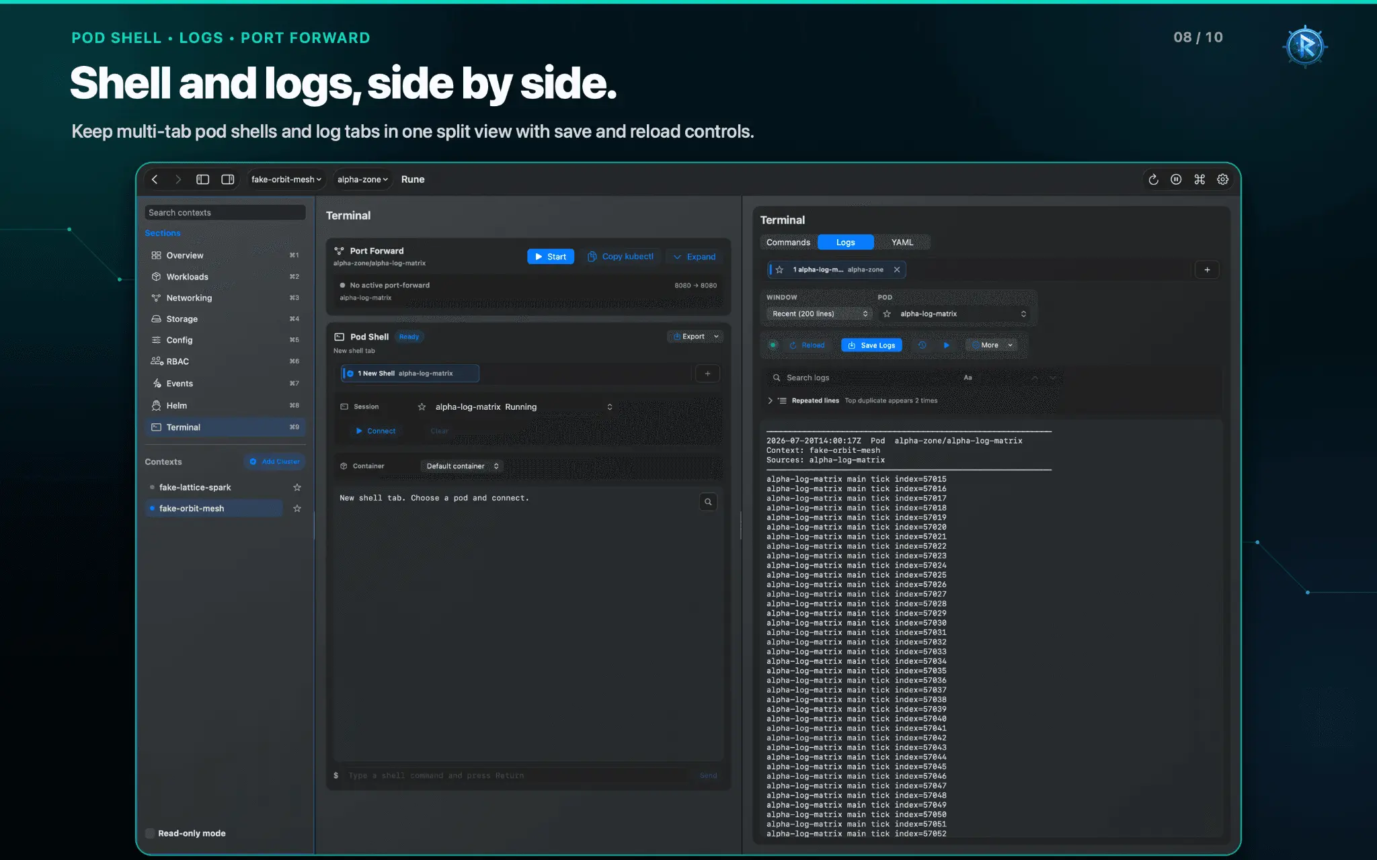The height and width of the screenshot is (860, 1377).
Task: Add a new shell tab
Action: click(x=707, y=374)
